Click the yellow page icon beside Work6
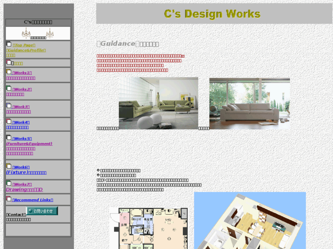The width and height of the screenshot is (333, 249). [9, 166]
